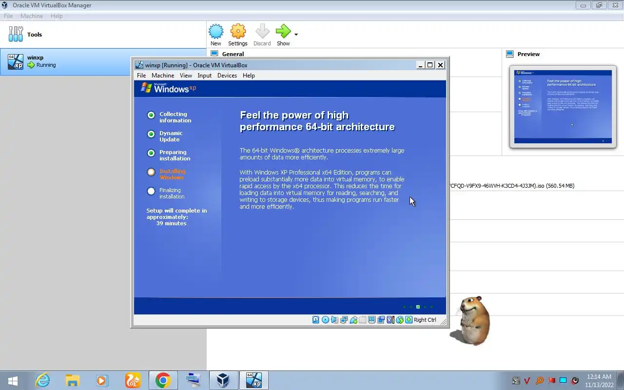The width and height of the screenshot is (624, 390).
Task: Click the red V tray icon
Action: click(527, 381)
